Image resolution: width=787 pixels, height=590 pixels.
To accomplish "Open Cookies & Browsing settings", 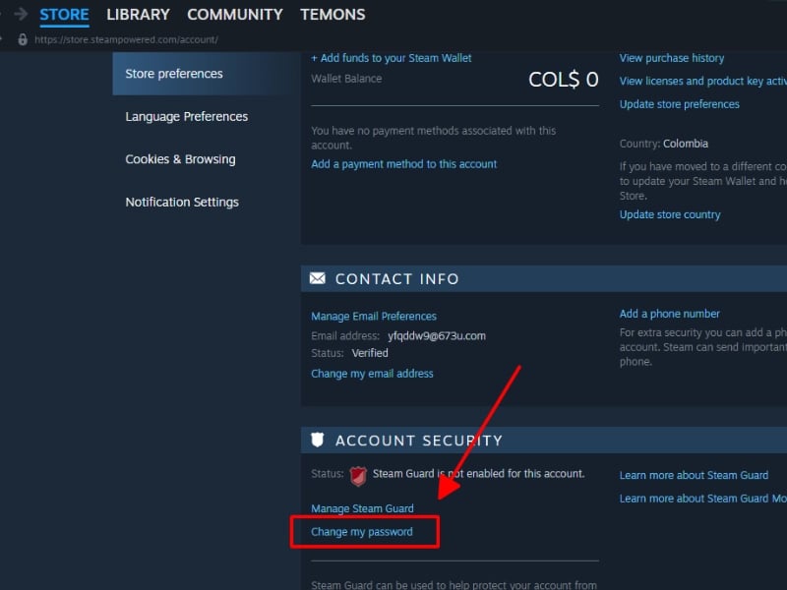I will click(180, 159).
